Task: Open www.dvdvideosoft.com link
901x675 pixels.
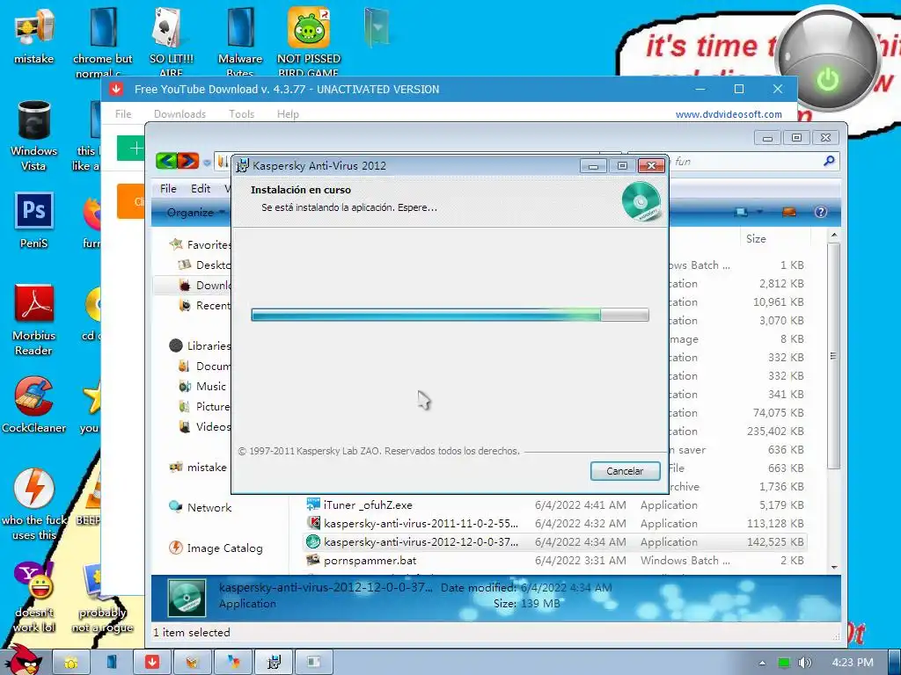Action: [x=729, y=114]
